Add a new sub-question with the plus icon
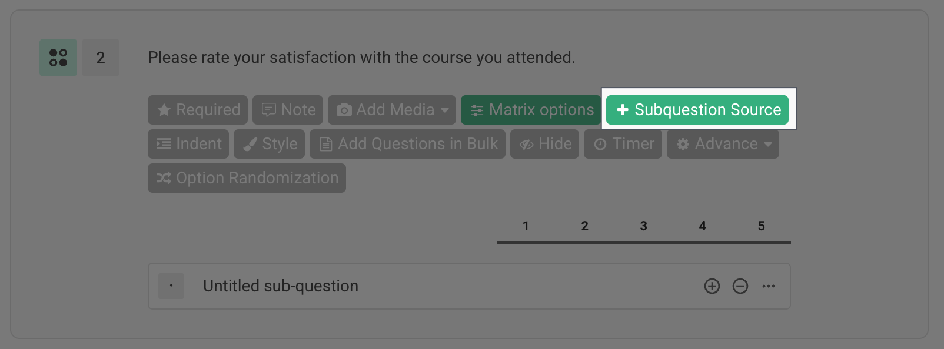Screen dimensions: 944x349 pyautogui.click(x=712, y=286)
